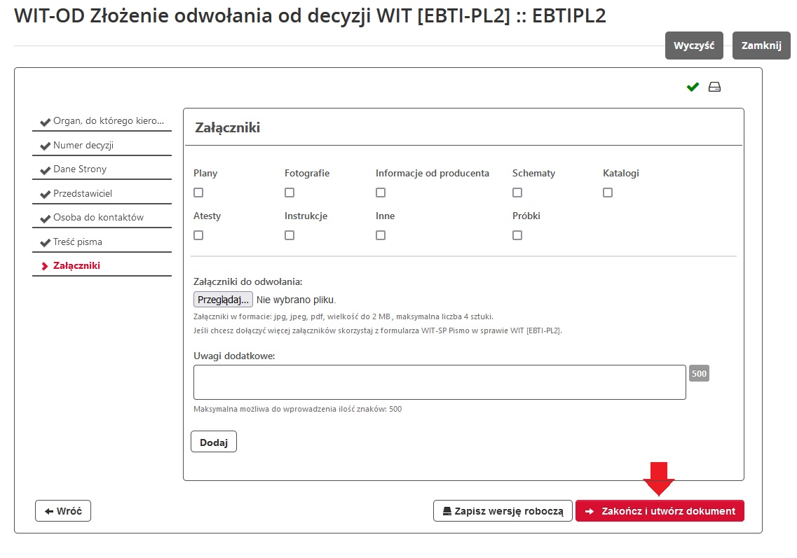Enable the 'Atesty' checkbox
This screenshot has width=797, height=558.
tap(198, 235)
